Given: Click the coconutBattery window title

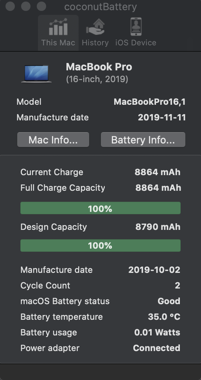Looking at the screenshot, I should [100, 7].
